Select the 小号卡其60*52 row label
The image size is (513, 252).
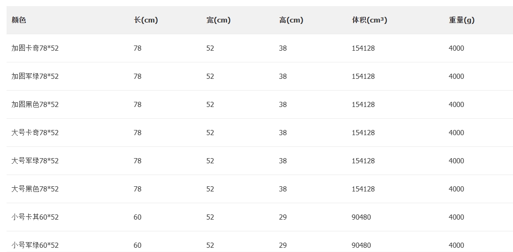35,217
